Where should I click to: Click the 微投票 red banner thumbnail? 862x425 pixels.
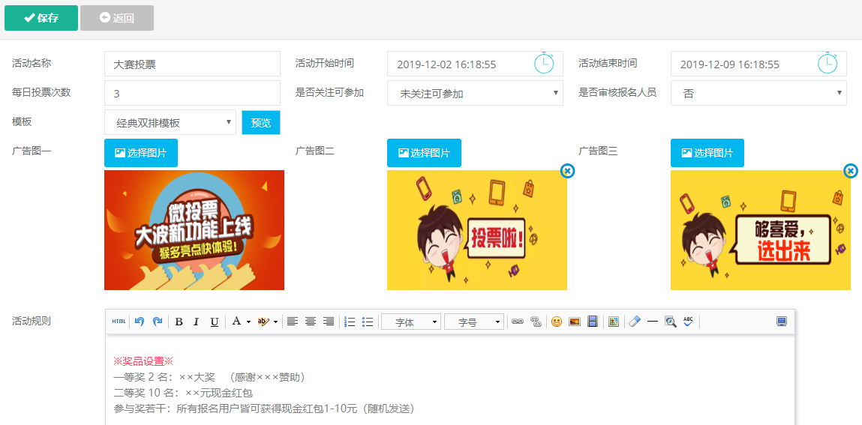(x=194, y=230)
